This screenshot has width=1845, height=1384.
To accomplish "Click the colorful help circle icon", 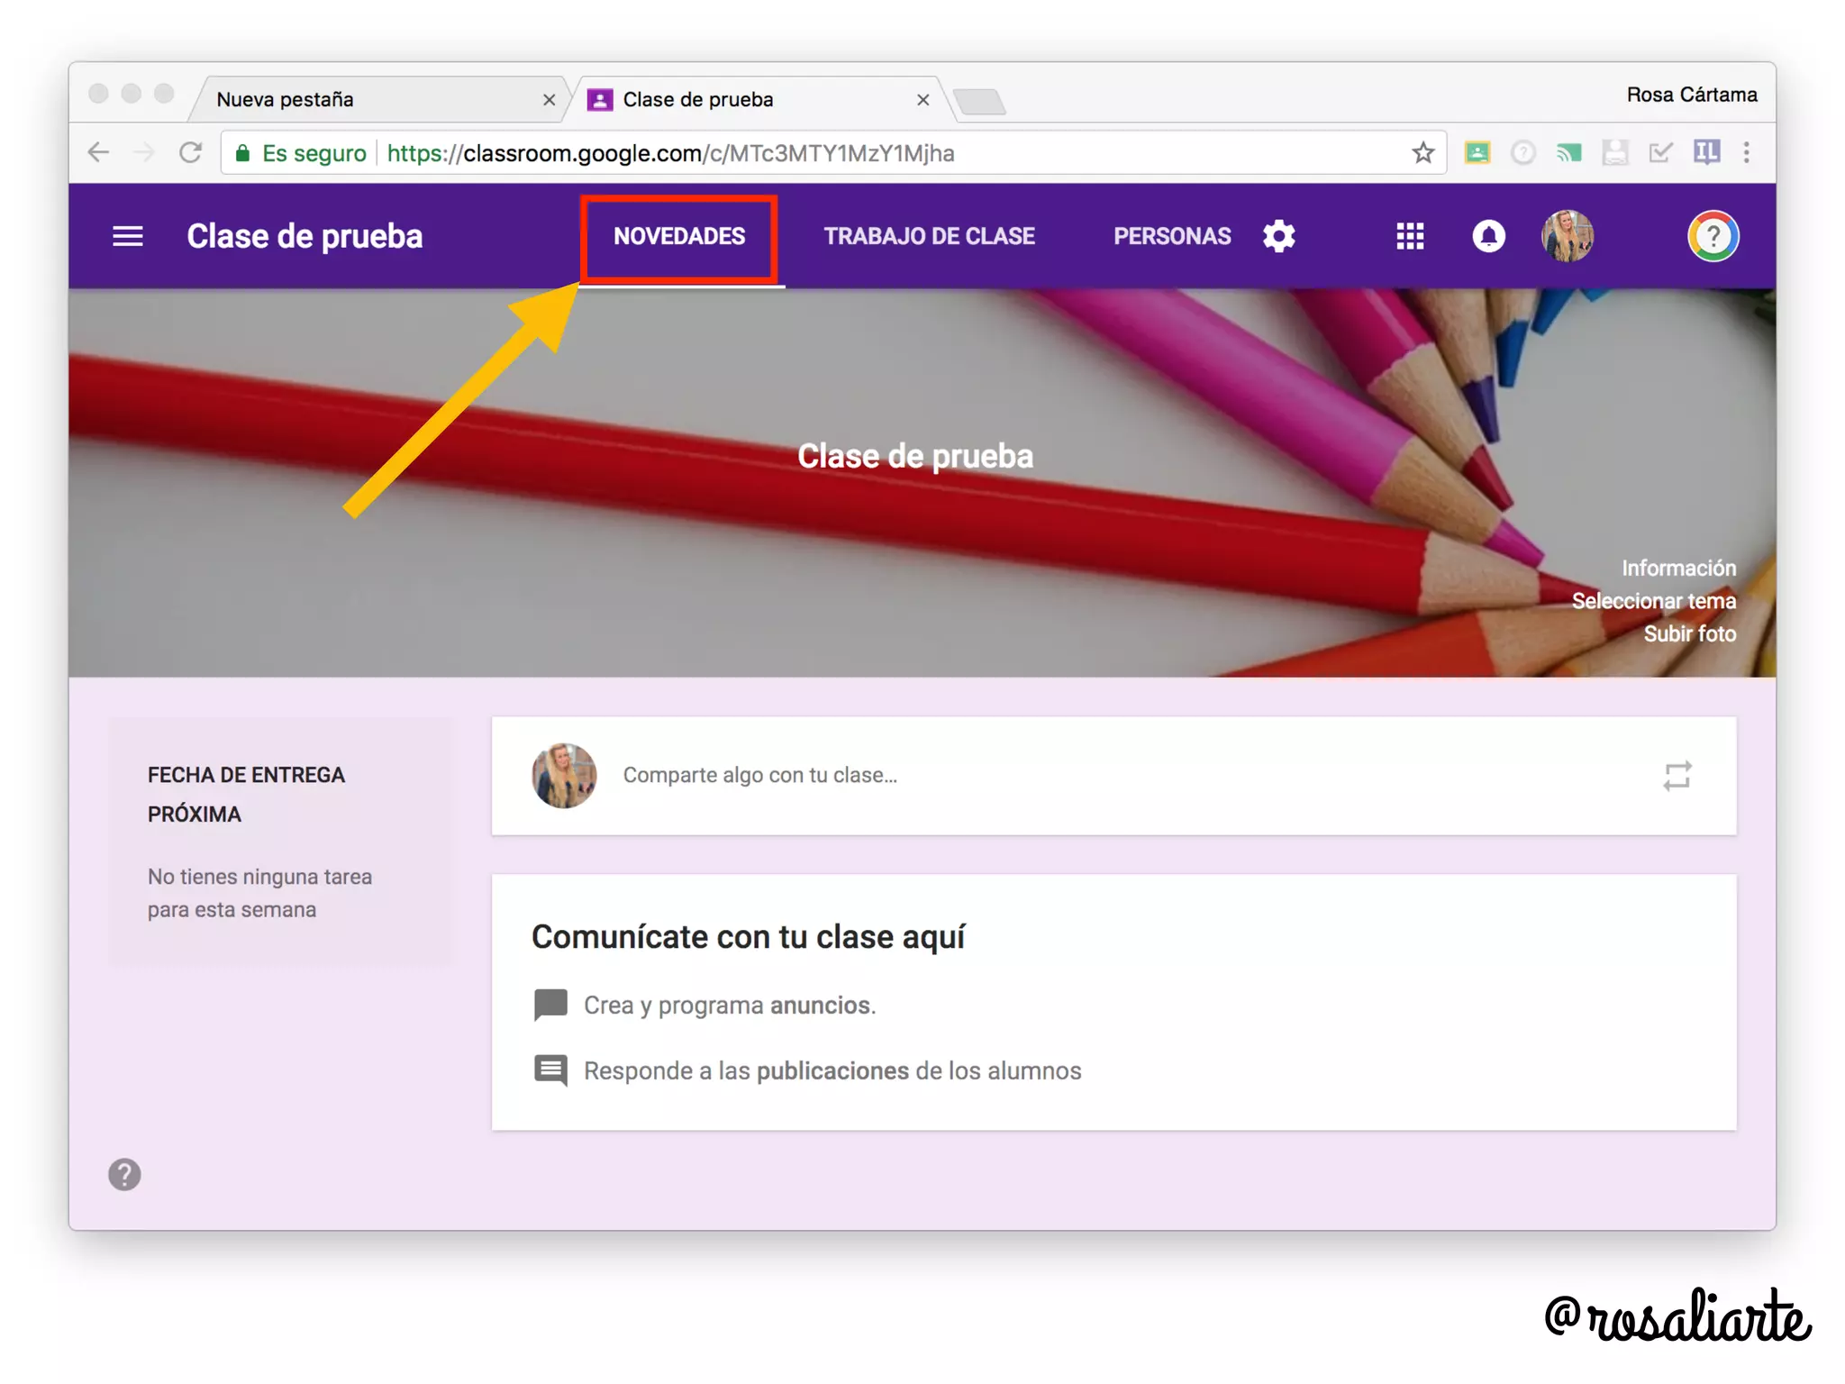I will click(1713, 236).
